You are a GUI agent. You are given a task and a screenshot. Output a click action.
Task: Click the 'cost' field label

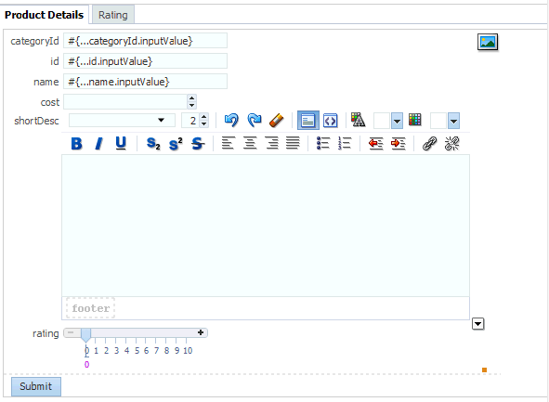(x=50, y=102)
